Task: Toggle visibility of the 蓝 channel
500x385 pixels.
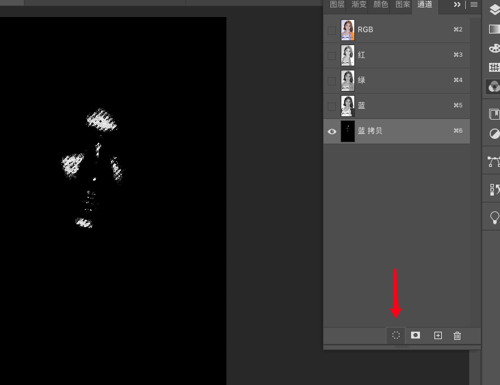Action: [332, 106]
